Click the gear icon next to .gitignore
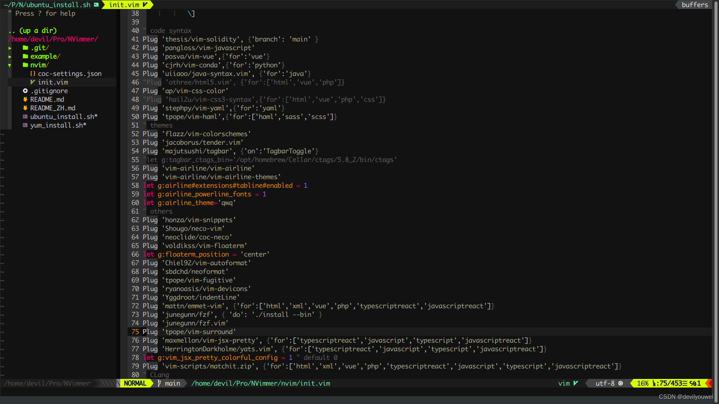The width and height of the screenshot is (719, 404). click(25, 91)
